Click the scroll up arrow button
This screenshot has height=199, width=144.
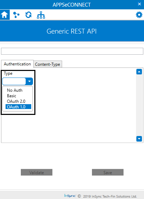[x=139, y=72]
